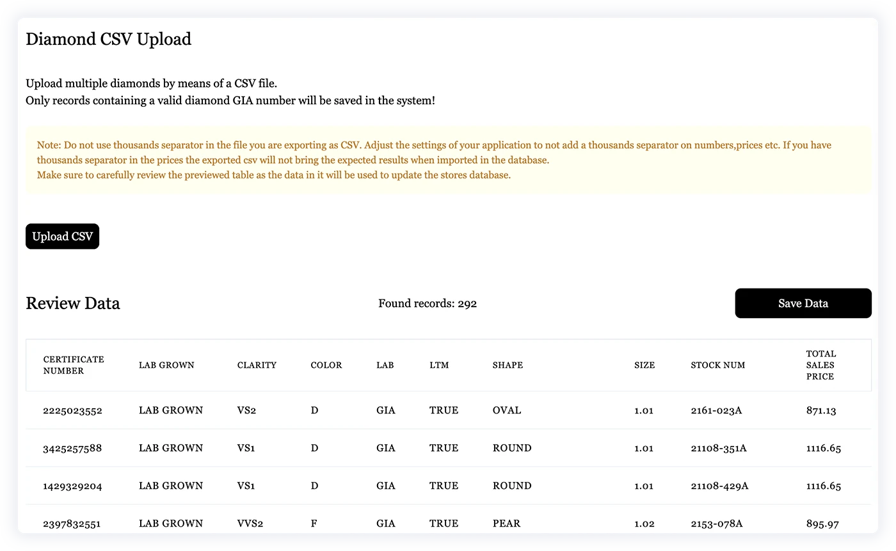Viewport: 896px width, 551px height.
Task: Click the Shape column header
Action: [508, 365]
